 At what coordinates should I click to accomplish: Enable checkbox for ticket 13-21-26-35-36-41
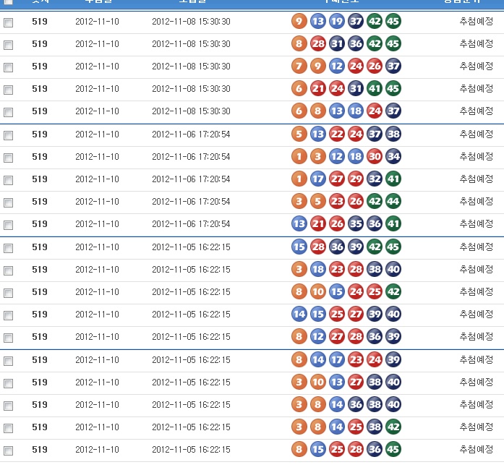[8, 225]
